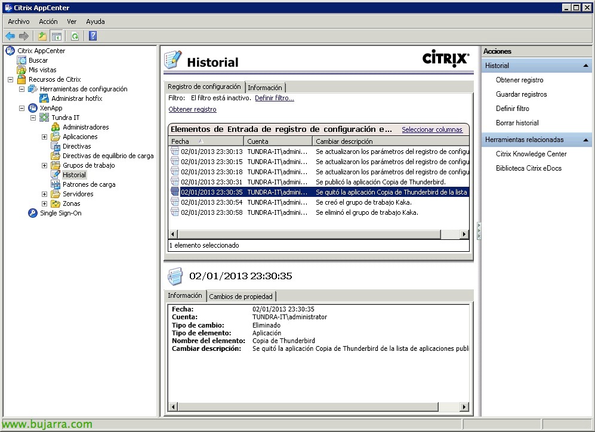The image size is (595, 432).
Task: Select the Mis vistas icon
Action: click(x=21, y=70)
